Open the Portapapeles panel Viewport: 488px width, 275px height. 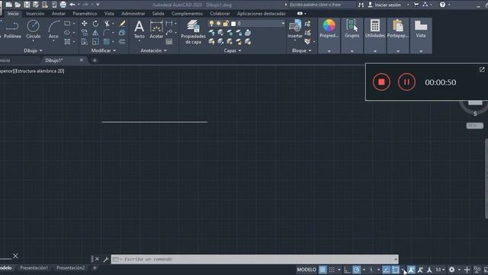point(398,30)
